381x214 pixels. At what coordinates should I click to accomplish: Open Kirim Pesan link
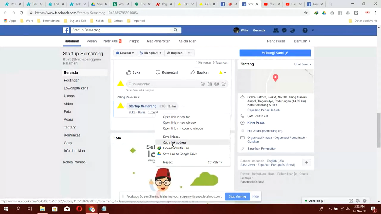coord(256,123)
